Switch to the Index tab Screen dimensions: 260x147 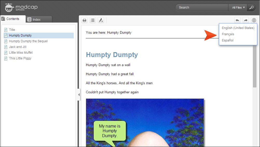point(39,19)
